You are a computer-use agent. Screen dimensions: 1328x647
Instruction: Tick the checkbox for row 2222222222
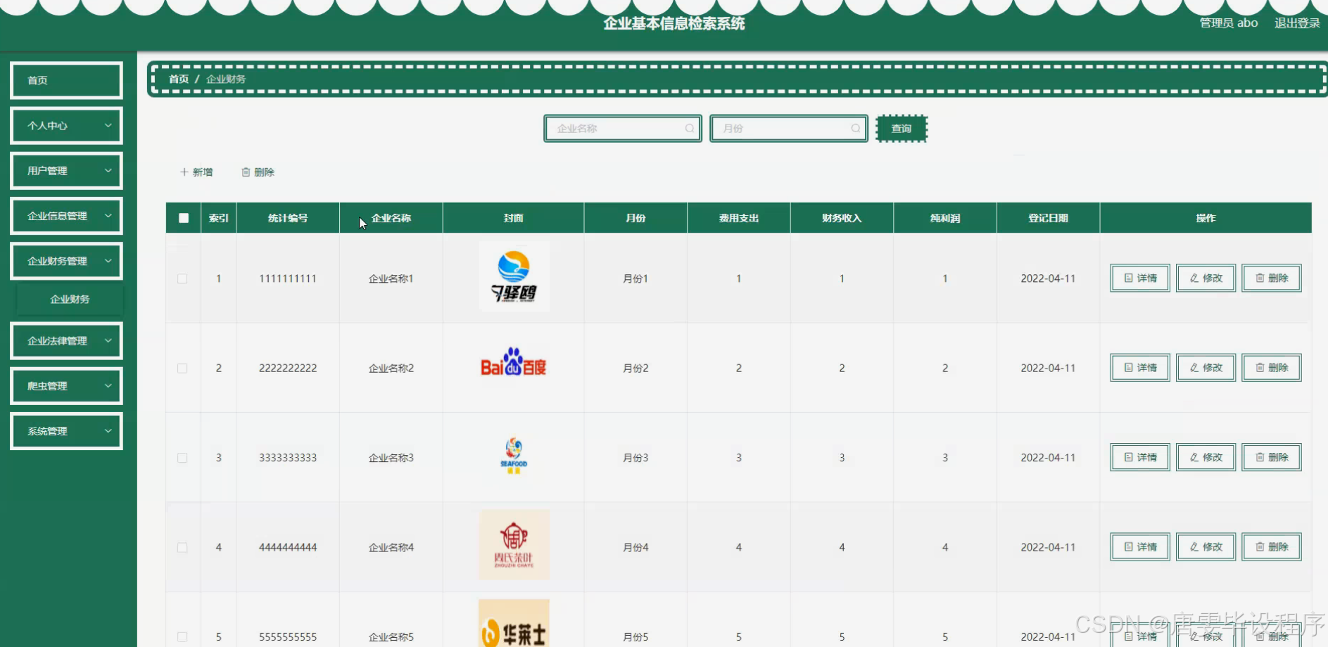coord(182,369)
